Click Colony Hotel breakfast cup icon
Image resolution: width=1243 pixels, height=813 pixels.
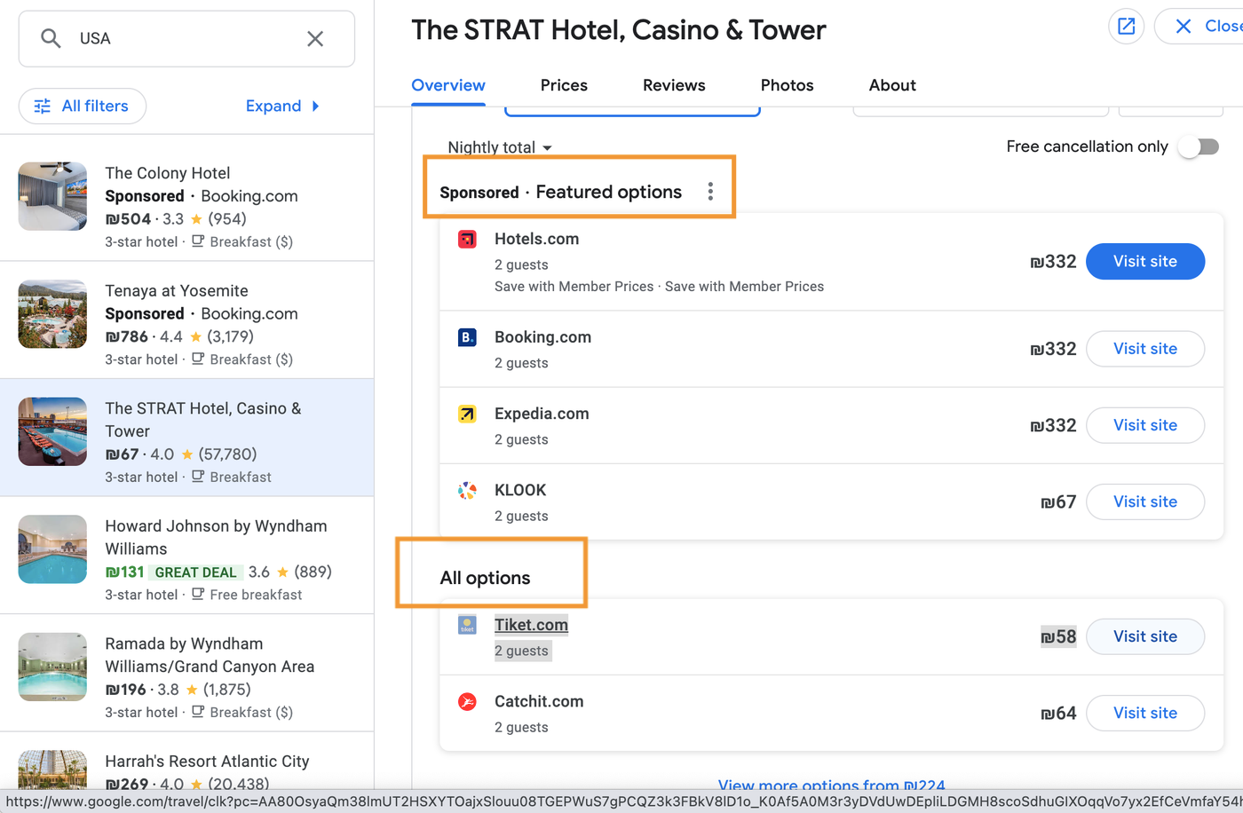pos(198,241)
